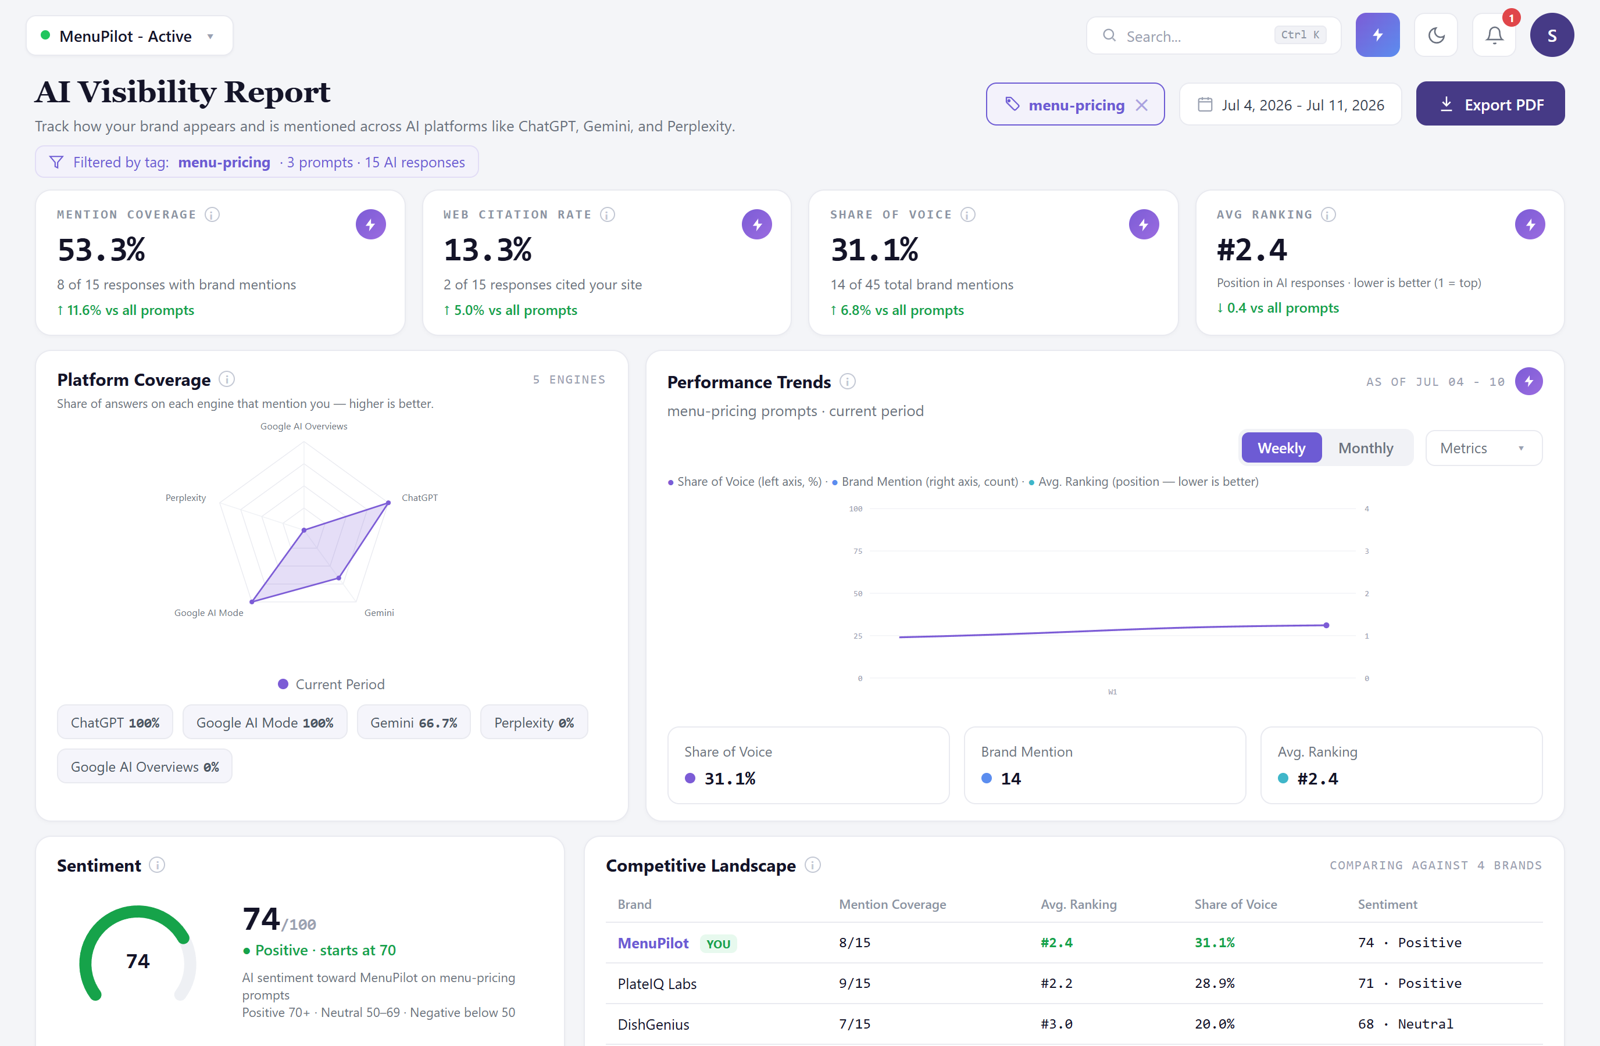
Task: Open the PlateIQ Labs brand row
Action: coord(1074,983)
